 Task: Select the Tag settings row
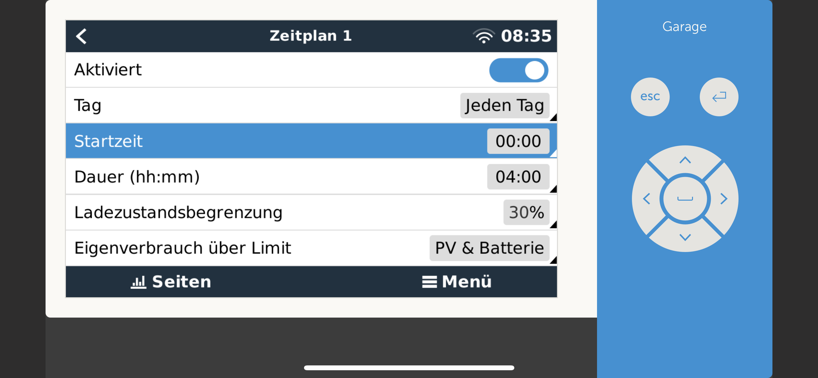pos(311,106)
